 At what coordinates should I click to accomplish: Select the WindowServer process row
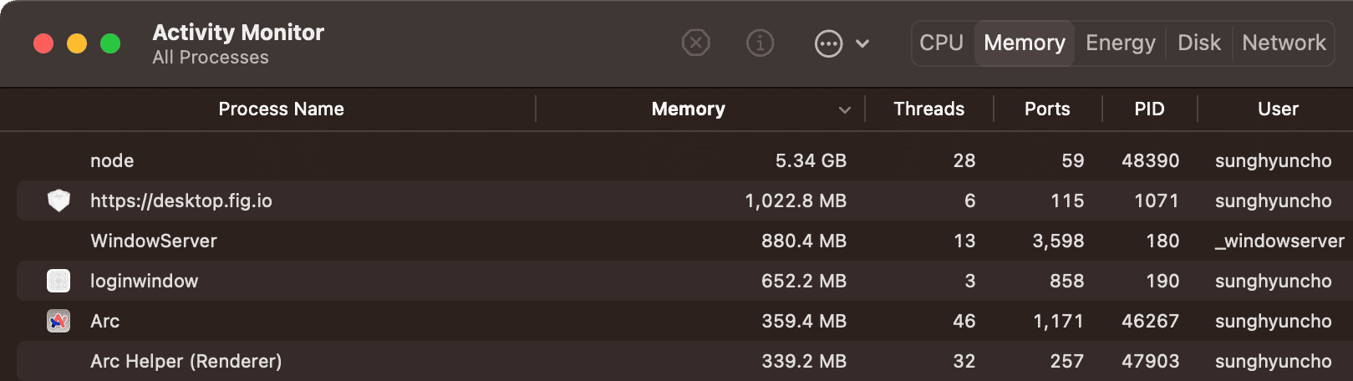pyautogui.click(x=418, y=241)
